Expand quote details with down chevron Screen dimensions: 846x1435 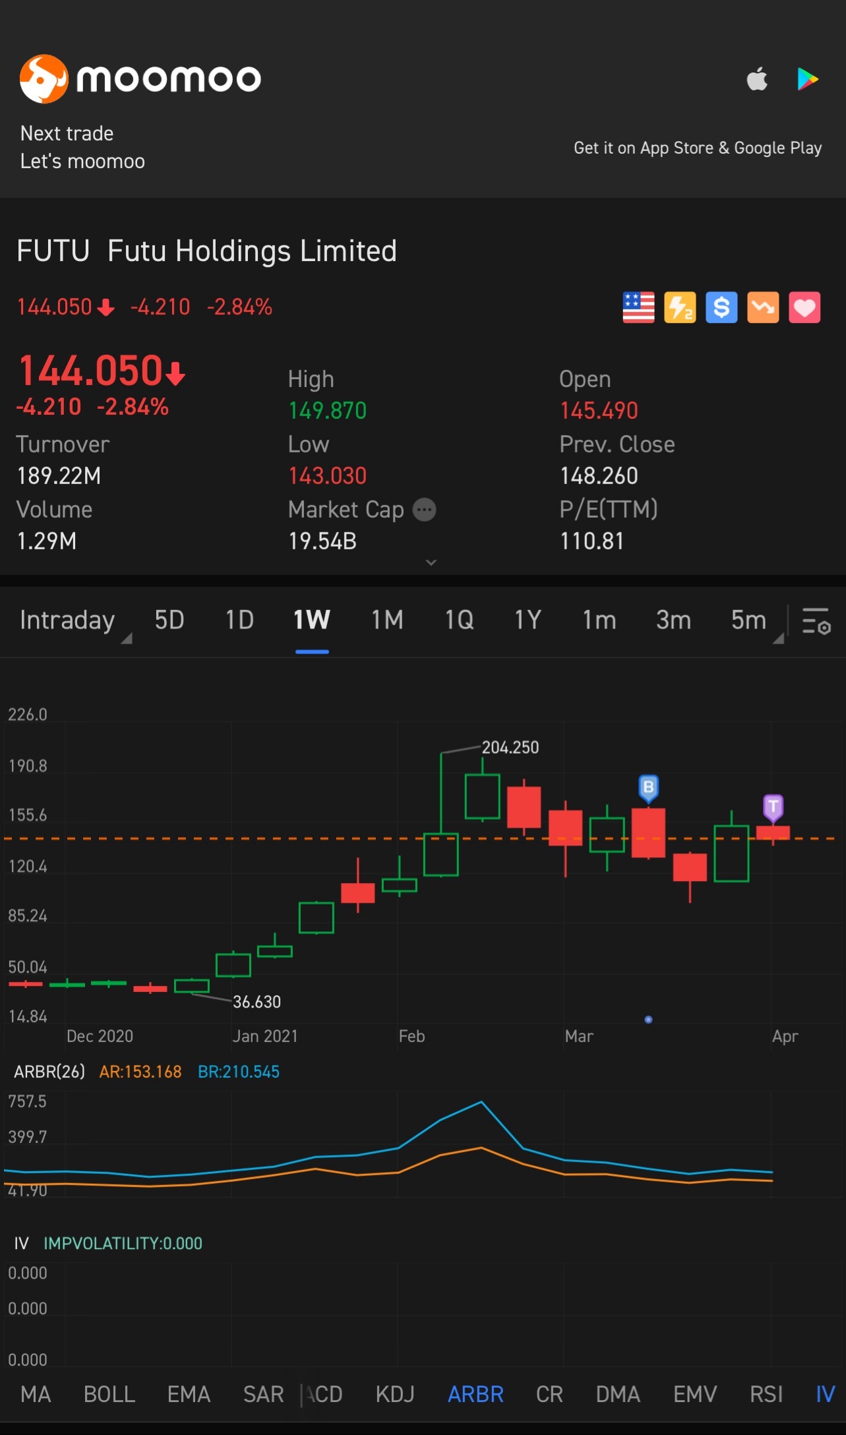[431, 563]
